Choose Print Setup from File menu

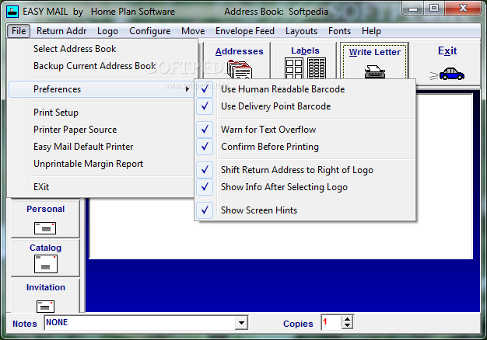pyautogui.click(x=103, y=113)
